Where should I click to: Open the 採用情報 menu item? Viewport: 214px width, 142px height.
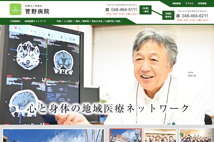[202, 4]
